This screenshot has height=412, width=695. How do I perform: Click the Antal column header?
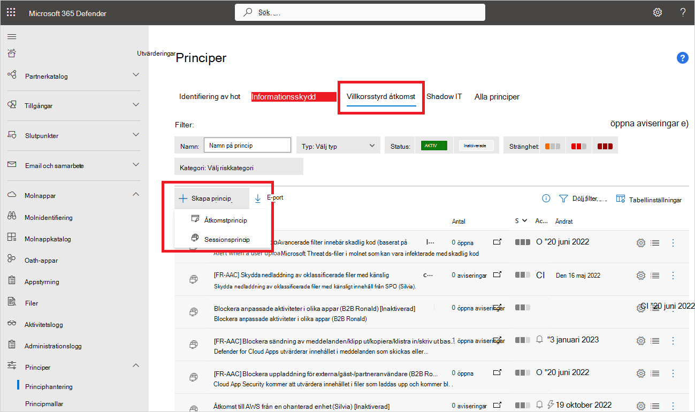(x=459, y=221)
